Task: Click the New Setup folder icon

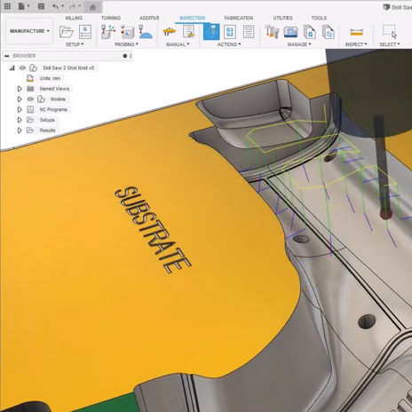Action: pos(67,32)
